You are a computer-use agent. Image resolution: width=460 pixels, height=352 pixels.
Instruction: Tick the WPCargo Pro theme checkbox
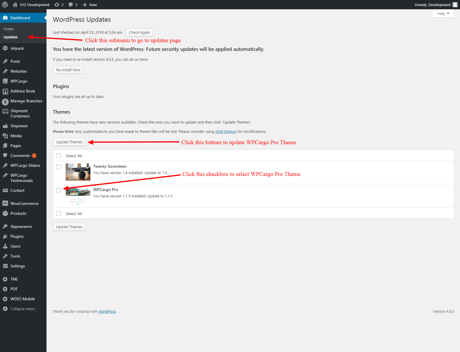(x=59, y=190)
